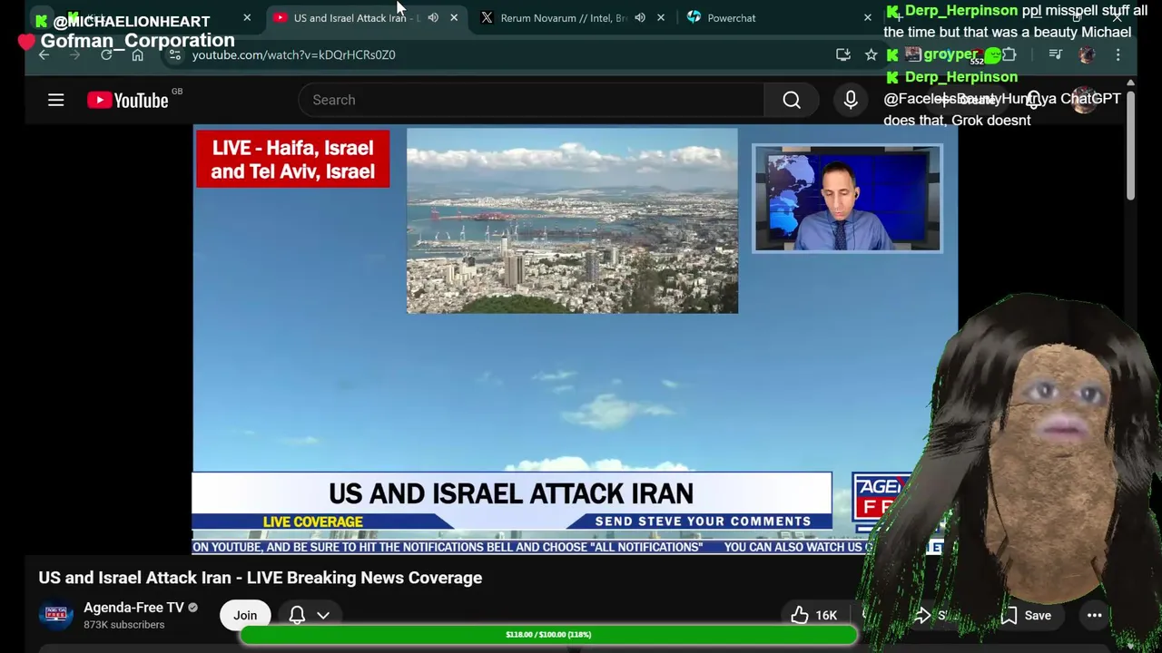Open the browser three-dot menu
Viewport: 1162px width, 653px height.
(x=1118, y=54)
